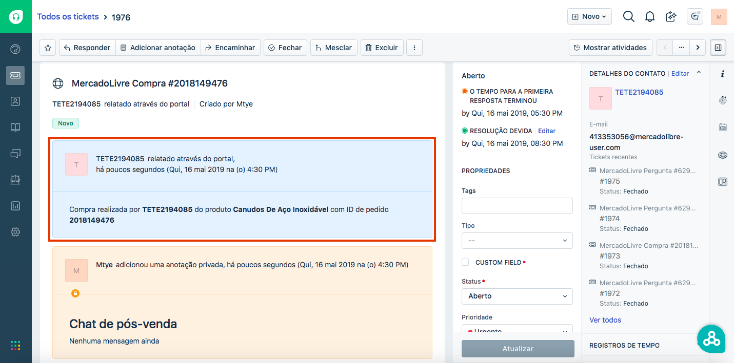The image size is (734, 363).
Task: Open the Reports chart icon in sidebar
Action: [15, 206]
